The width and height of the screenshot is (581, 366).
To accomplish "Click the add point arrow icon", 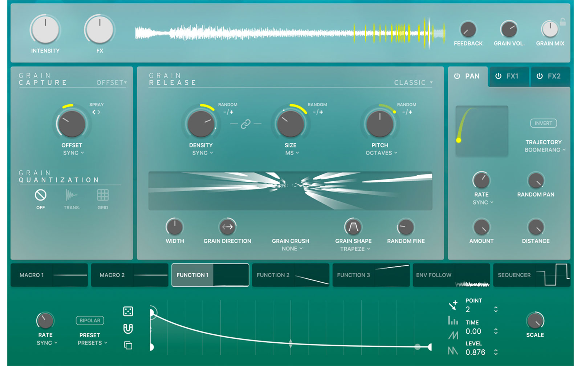I will pyautogui.click(x=453, y=305).
